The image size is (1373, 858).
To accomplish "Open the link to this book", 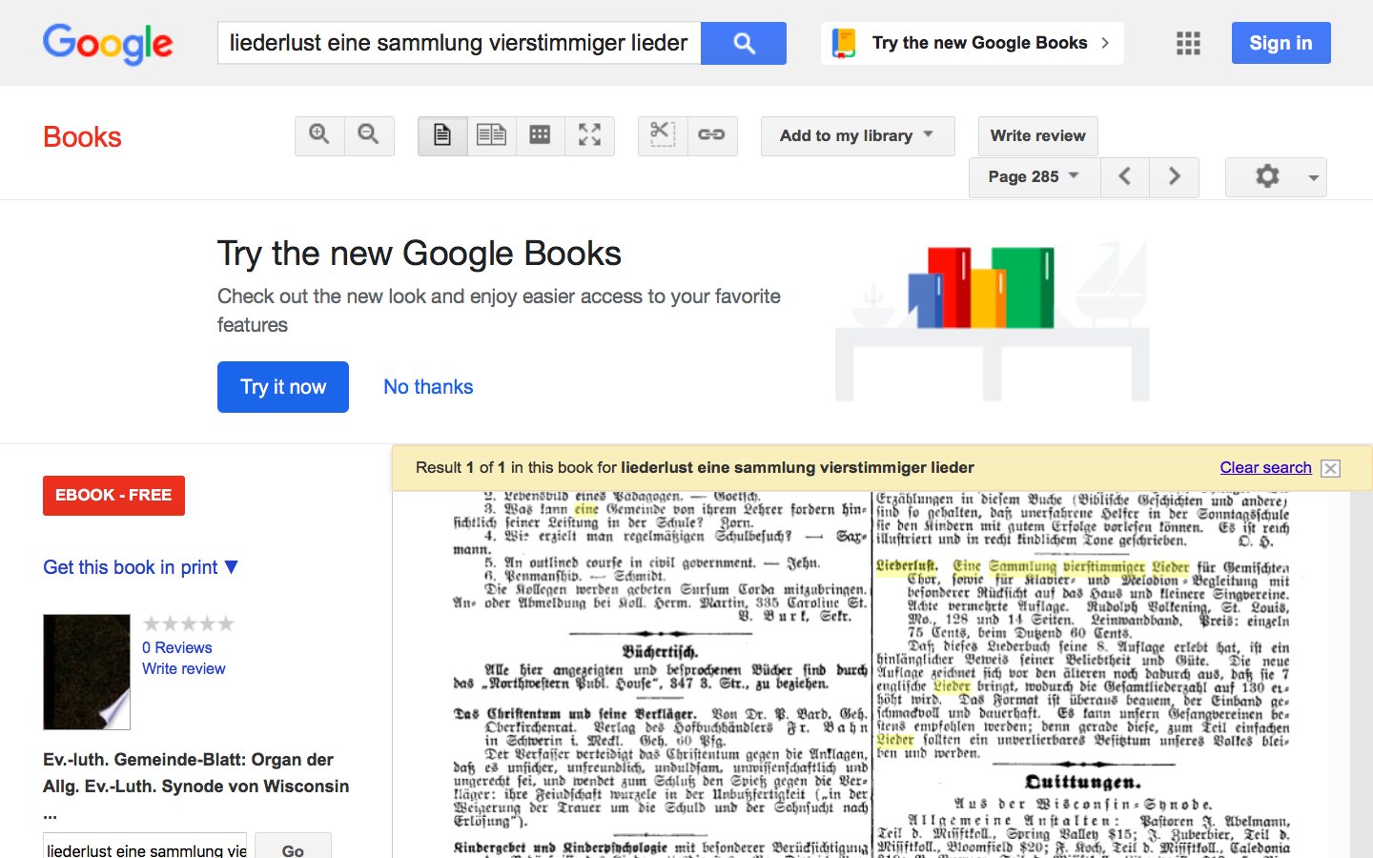I will pyautogui.click(x=711, y=135).
